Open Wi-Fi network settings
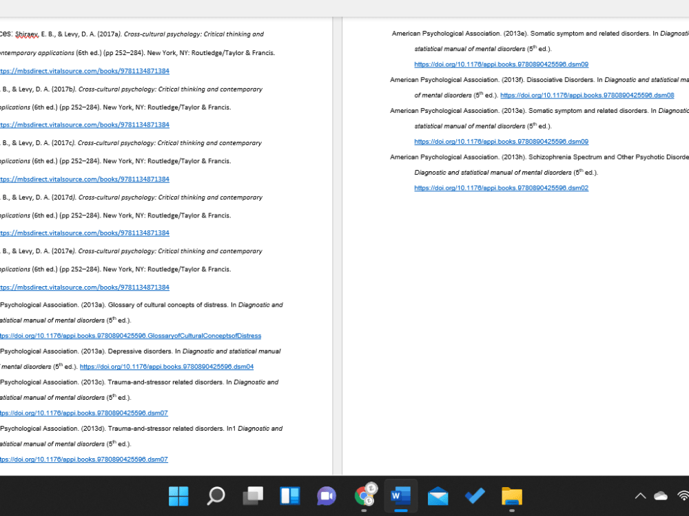The height and width of the screenshot is (516, 689). click(682, 495)
